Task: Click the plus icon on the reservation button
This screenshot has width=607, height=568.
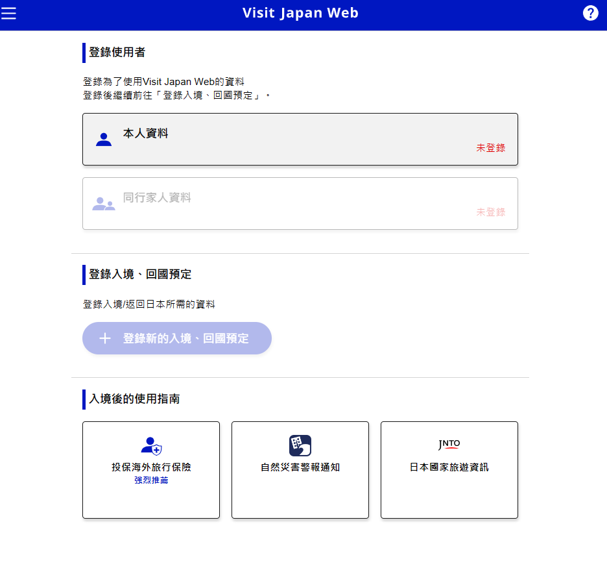Action: [105, 338]
